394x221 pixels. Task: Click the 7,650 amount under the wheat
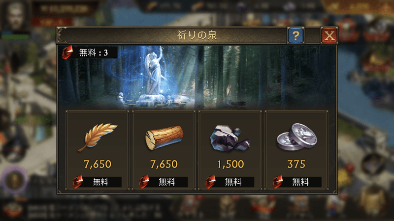click(x=98, y=165)
